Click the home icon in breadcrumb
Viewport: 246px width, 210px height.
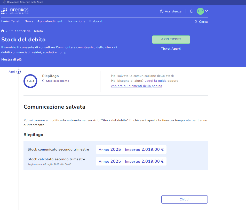click(x=3, y=31)
